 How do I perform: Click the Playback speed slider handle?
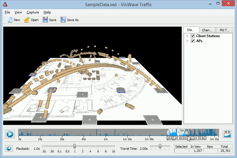[x=75, y=146]
